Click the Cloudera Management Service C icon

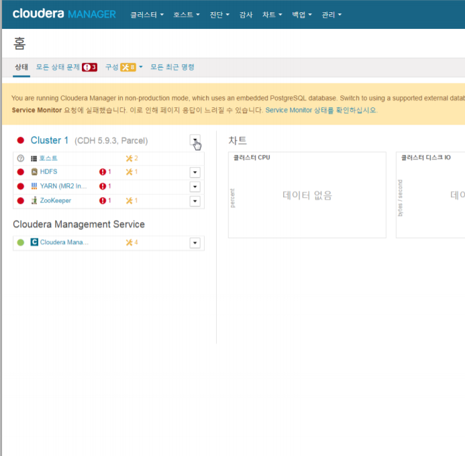click(34, 242)
